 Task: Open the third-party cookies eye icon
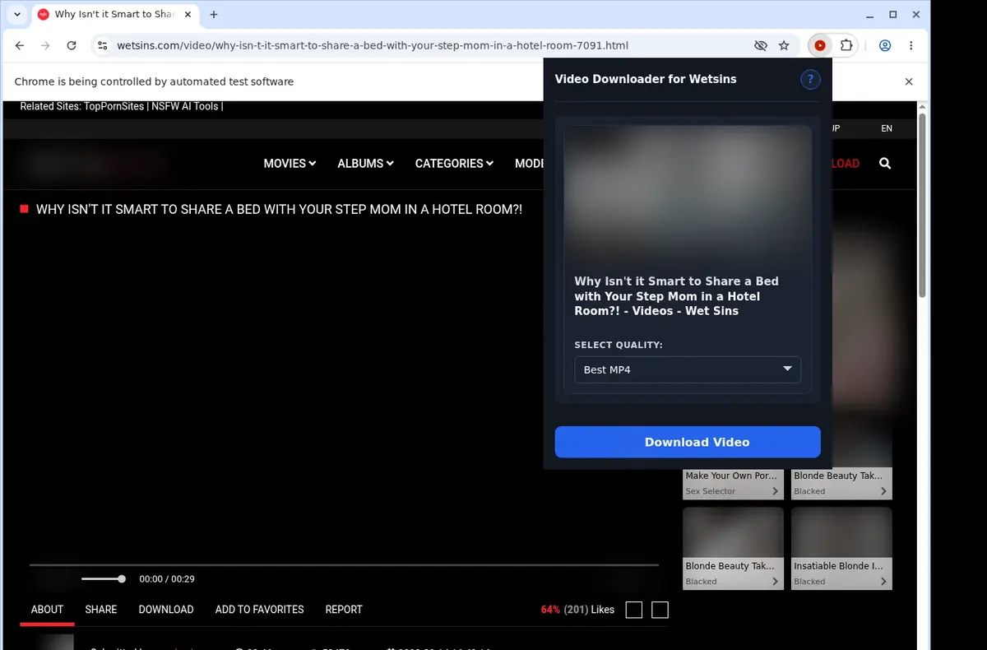[x=761, y=46]
